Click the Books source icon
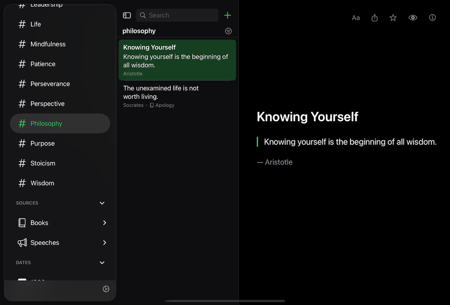 (22, 223)
